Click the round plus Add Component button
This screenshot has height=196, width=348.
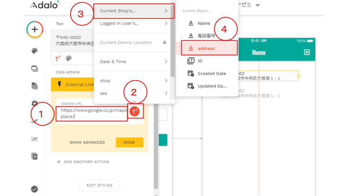[35, 29]
